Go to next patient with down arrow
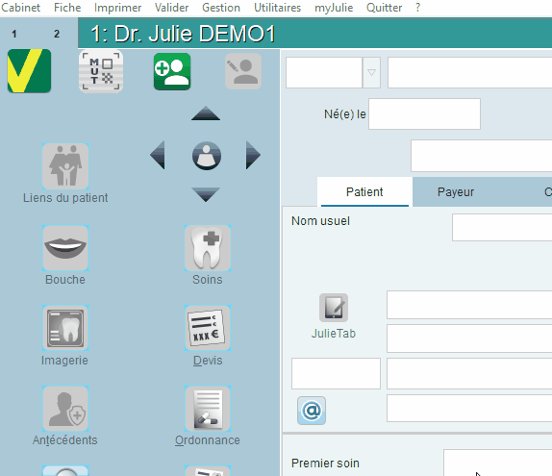This screenshot has width=552, height=476. coord(206,194)
